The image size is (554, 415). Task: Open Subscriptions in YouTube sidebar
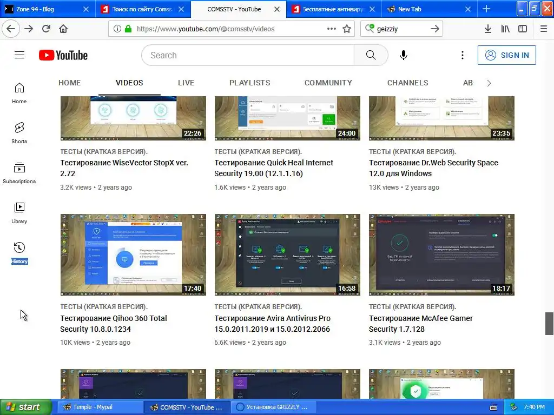pyautogui.click(x=19, y=173)
